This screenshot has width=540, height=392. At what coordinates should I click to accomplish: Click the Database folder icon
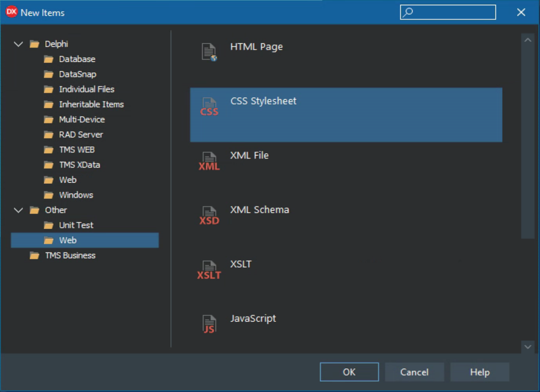click(x=49, y=59)
